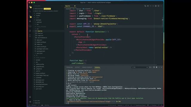Split the terminal panel
191x107 pixels.
(154, 67)
